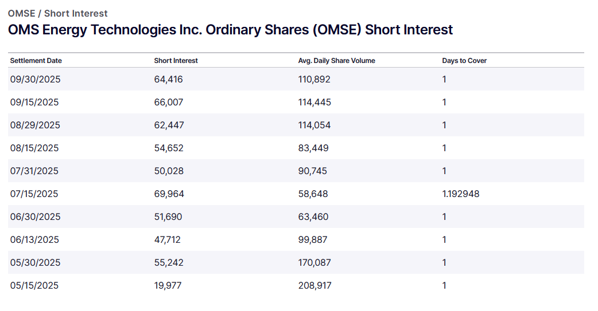The height and width of the screenshot is (311, 598).
Task: Click short interest value 19,977
Action: coord(168,286)
